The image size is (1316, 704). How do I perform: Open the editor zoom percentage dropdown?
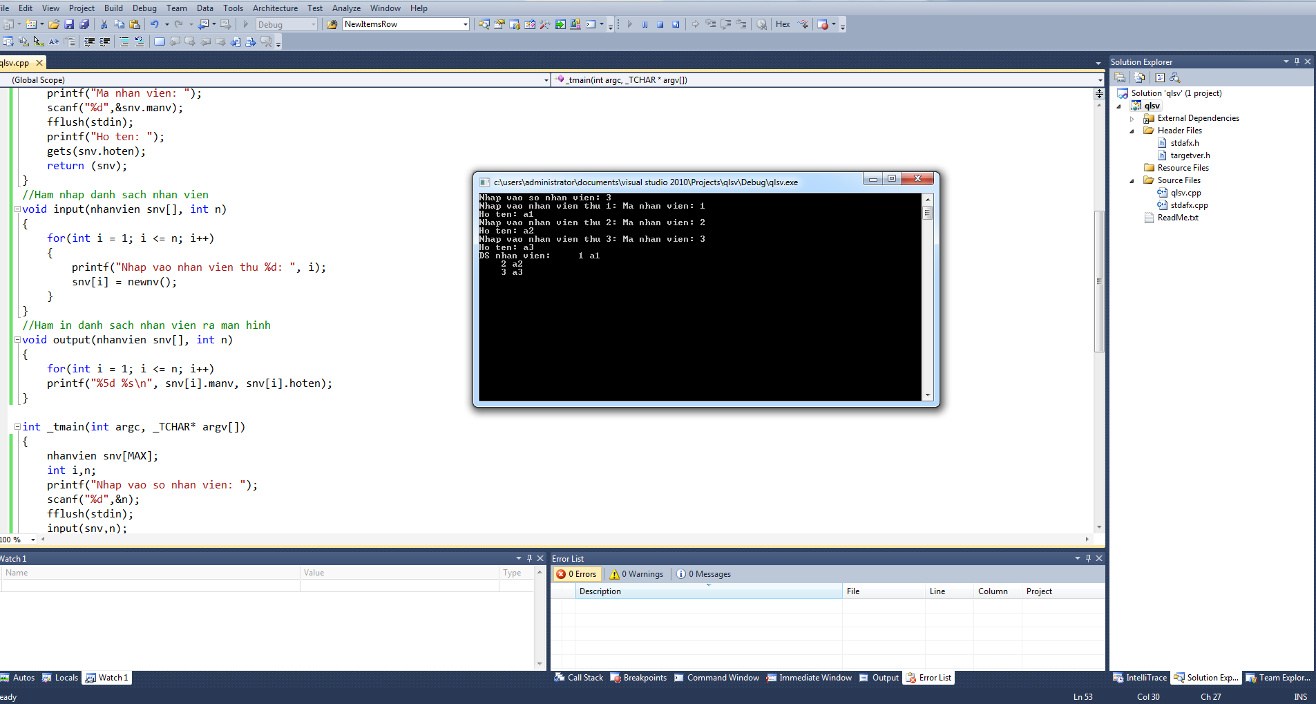(33, 540)
